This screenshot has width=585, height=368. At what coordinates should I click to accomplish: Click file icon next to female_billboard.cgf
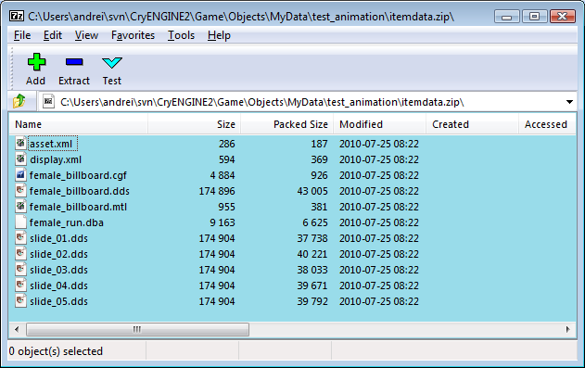tap(21, 174)
